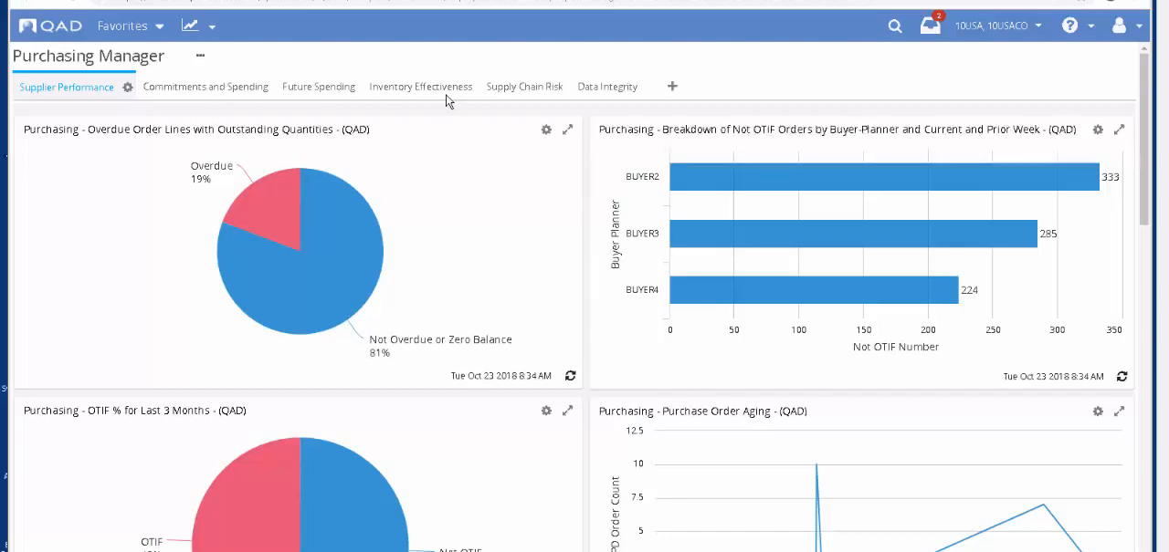
Task: Refresh the Not OTIF Orders panel
Action: tap(1122, 376)
